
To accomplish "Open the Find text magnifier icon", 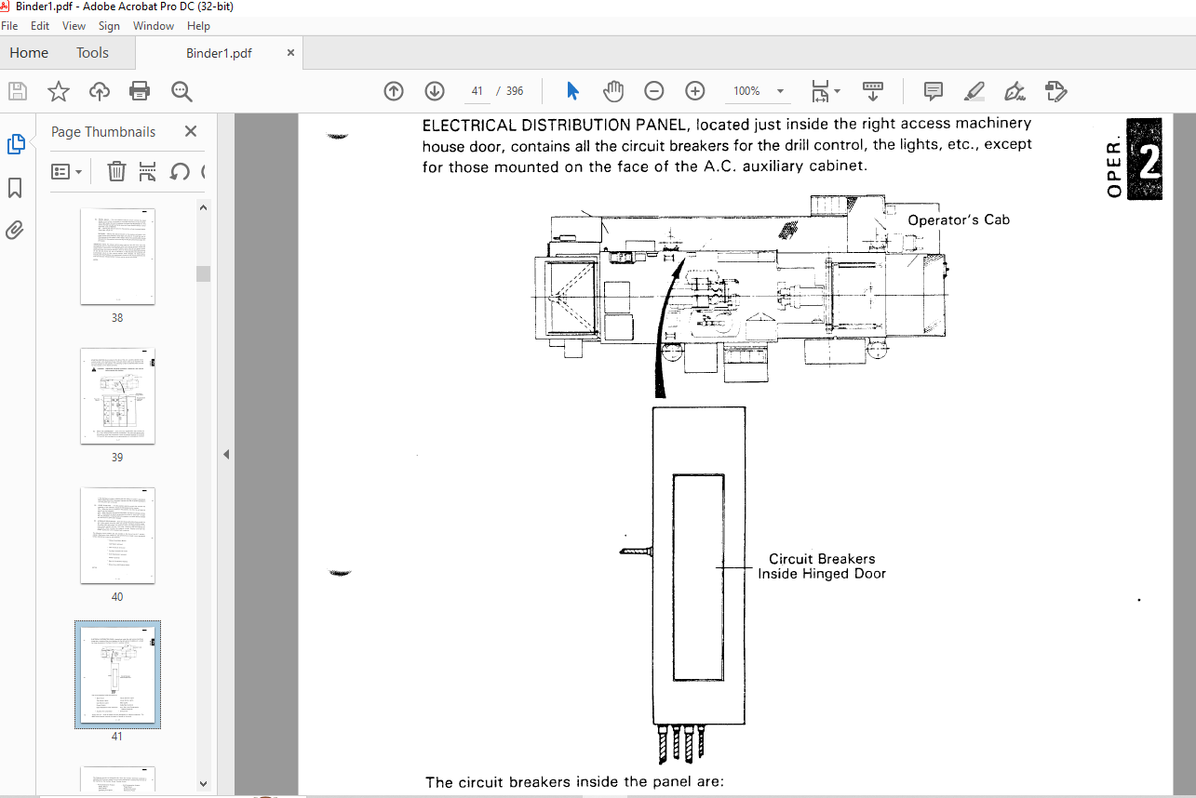I will click(x=181, y=91).
